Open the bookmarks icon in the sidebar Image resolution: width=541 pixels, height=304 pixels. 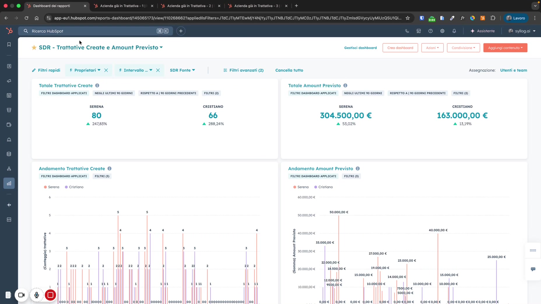(x=9, y=45)
